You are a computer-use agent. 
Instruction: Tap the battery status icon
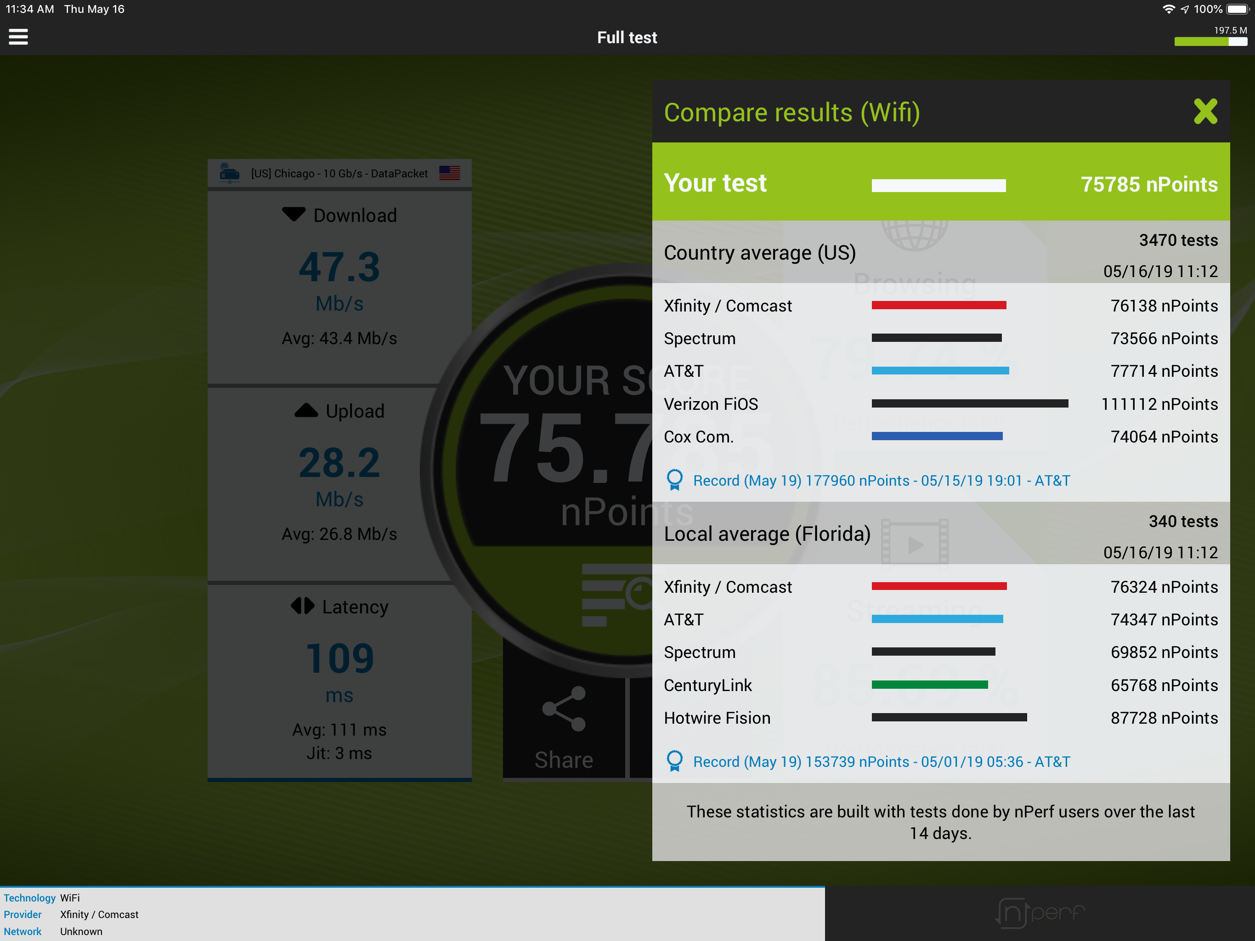[1238, 9]
